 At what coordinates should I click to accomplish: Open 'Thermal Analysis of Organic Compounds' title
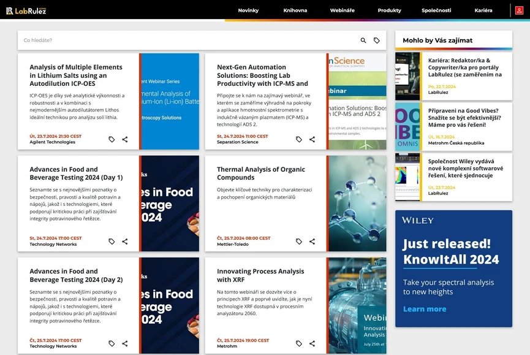pyautogui.click(x=261, y=174)
